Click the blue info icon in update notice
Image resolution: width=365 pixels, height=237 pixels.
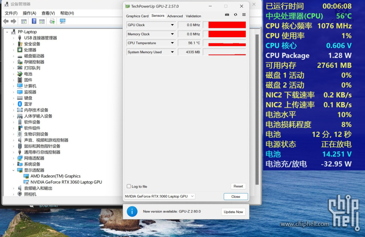pyautogui.click(x=132, y=212)
